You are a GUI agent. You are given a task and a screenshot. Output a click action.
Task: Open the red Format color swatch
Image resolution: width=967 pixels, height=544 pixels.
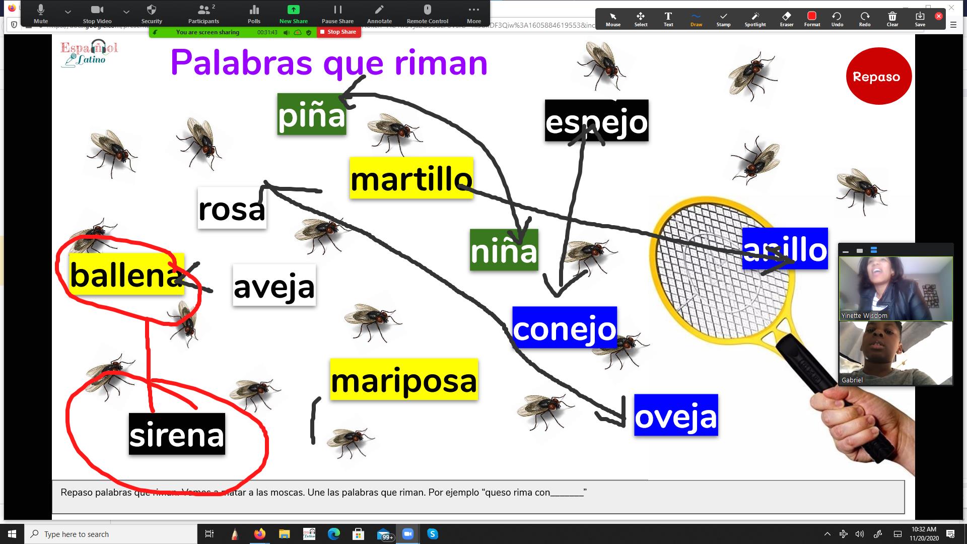pyautogui.click(x=811, y=19)
